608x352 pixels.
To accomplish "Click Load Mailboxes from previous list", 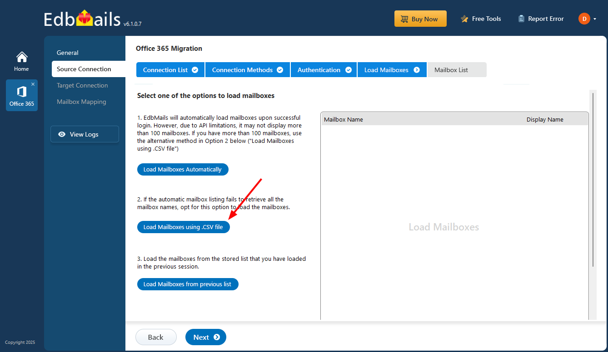I will (188, 284).
